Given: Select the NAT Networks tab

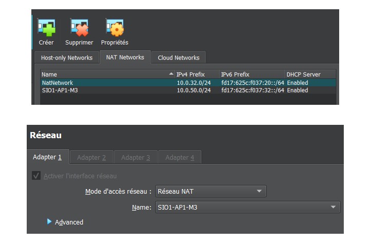Looking at the screenshot, I should pos(125,57).
